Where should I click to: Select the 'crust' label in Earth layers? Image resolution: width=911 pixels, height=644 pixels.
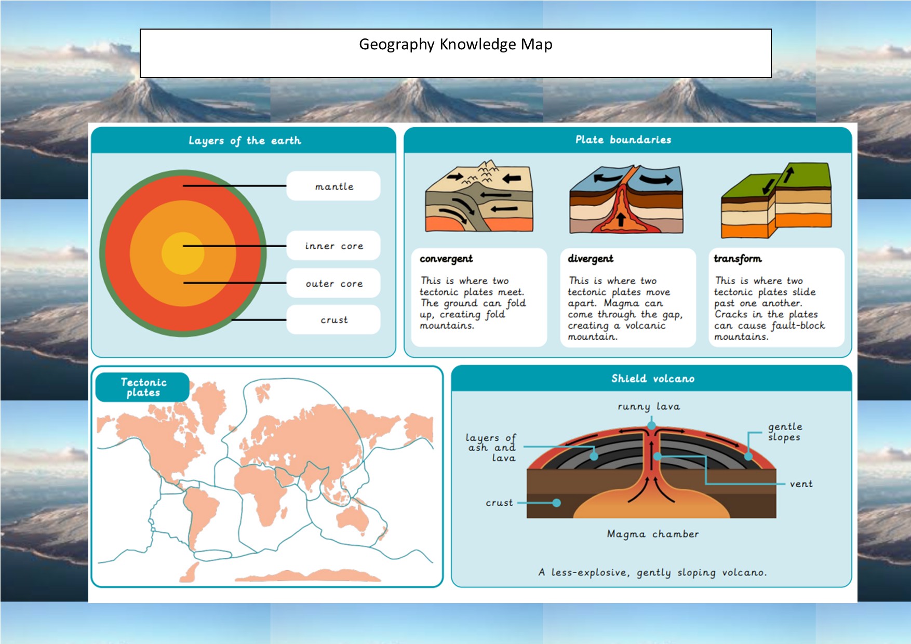(333, 320)
